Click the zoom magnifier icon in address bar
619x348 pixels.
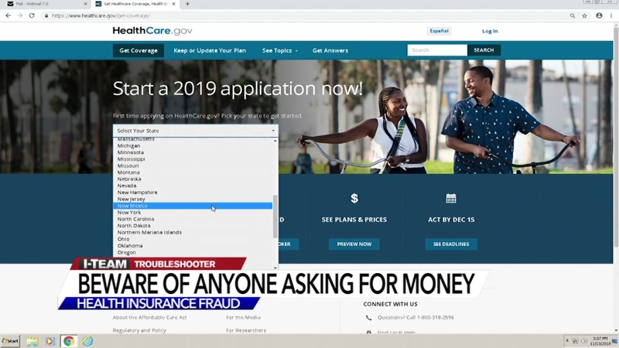[x=573, y=15]
